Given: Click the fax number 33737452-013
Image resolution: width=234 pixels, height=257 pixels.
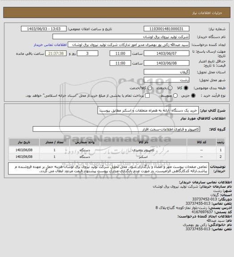Looking at the screenshot, I should [205, 199].
